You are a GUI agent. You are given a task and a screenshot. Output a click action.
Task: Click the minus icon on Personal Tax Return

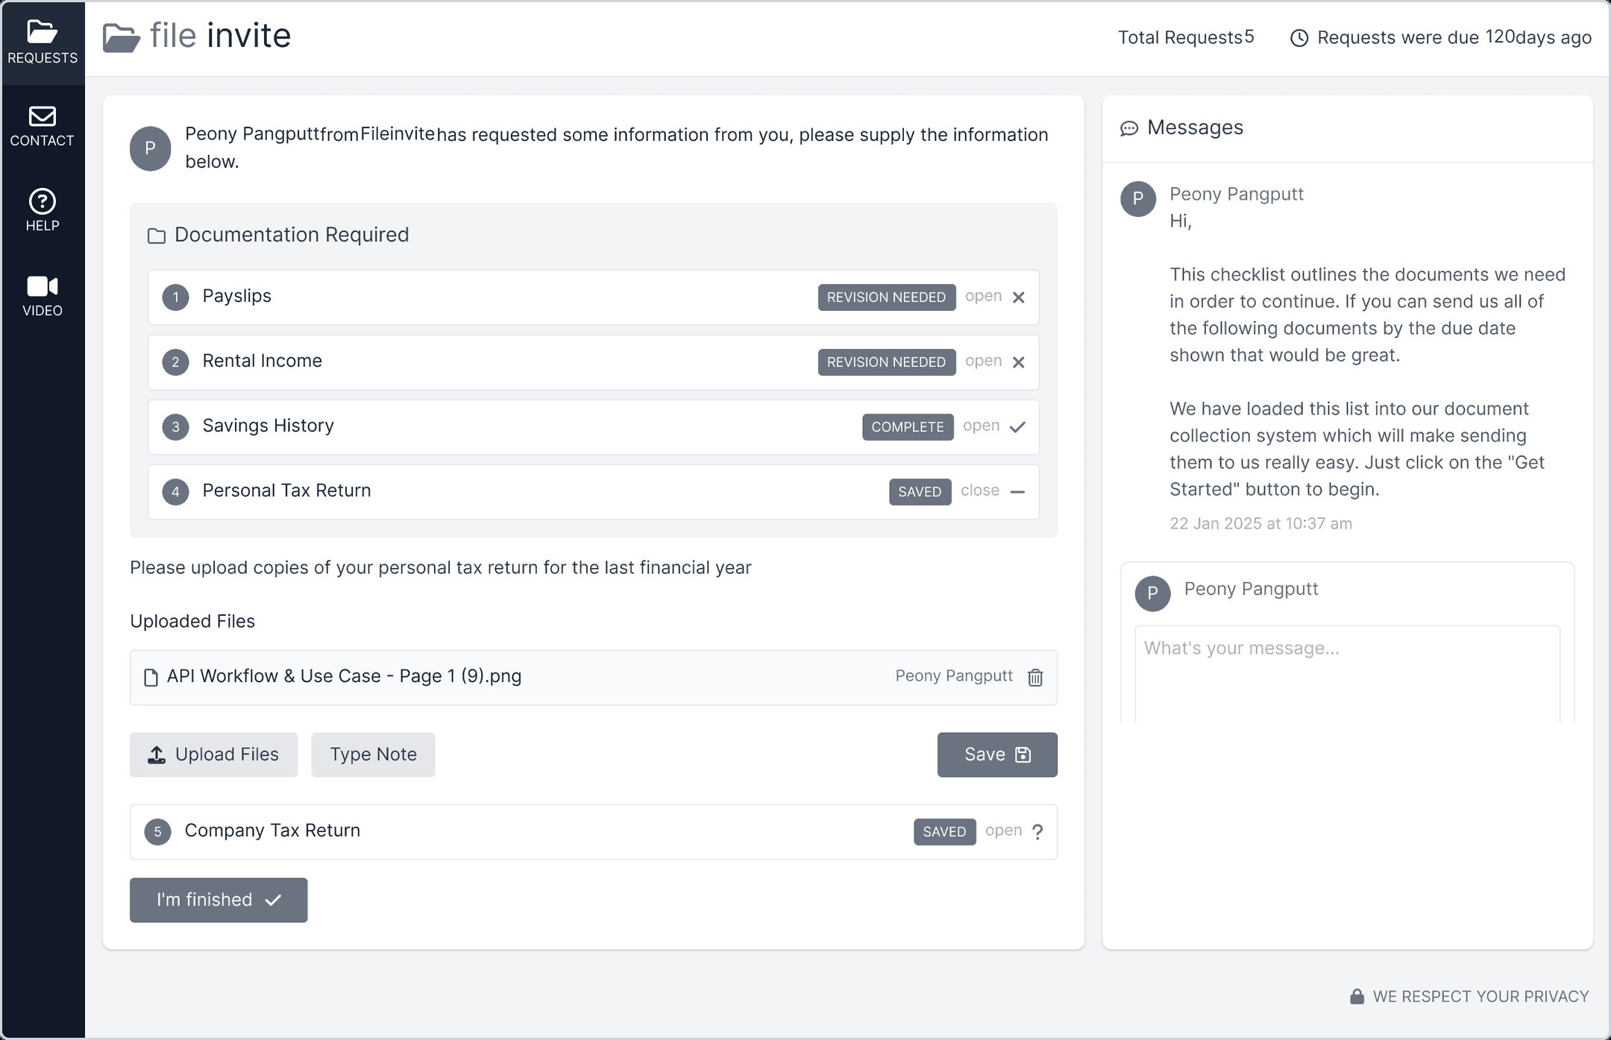pyautogui.click(x=1017, y=492)
